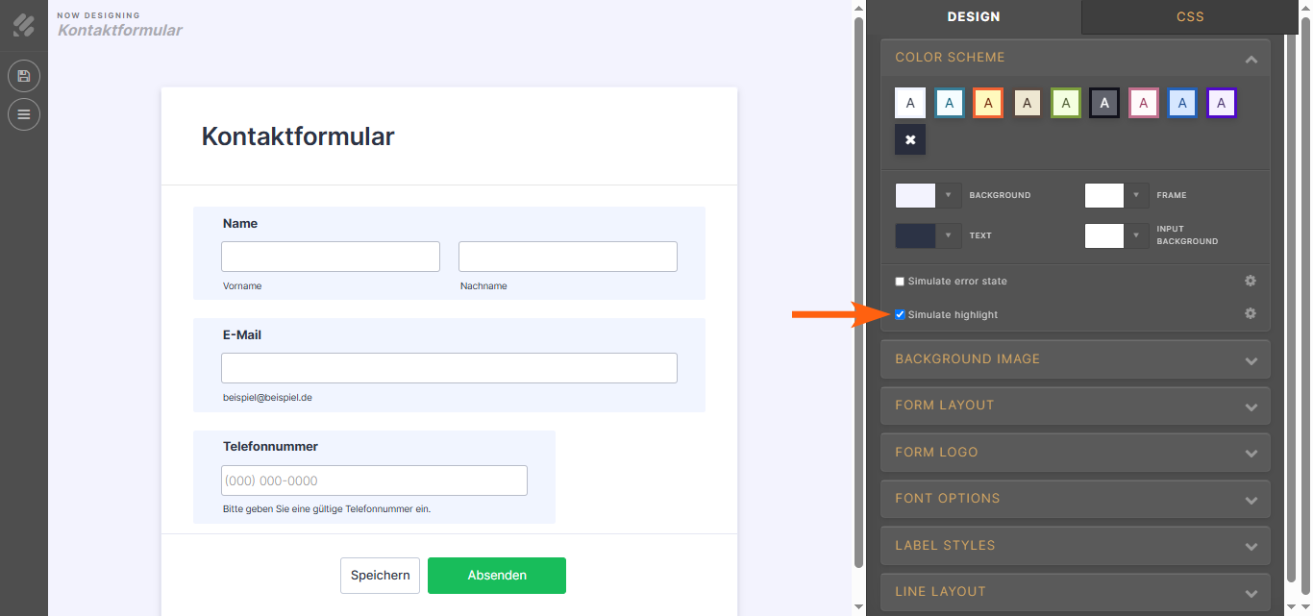The height and width of the screenshot is (616, 1313).
Task: Click the Name field label
Action: pos(240,223)
